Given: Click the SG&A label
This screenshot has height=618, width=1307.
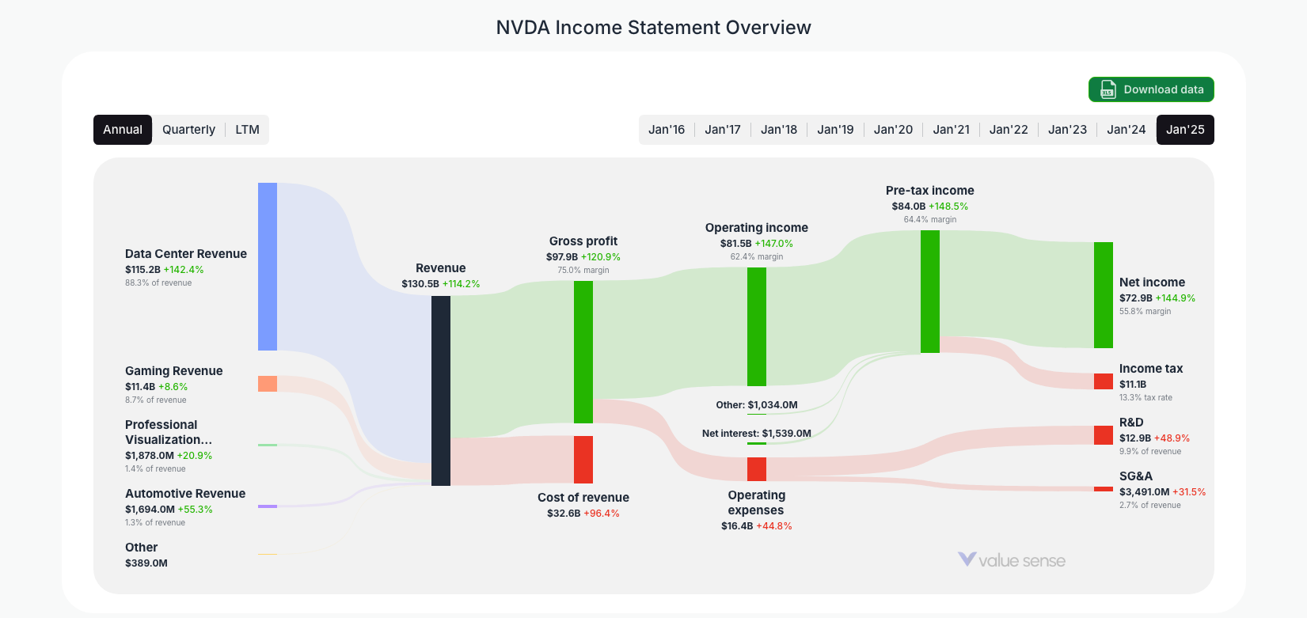Looking at the screenshot, I should tap(1136, 476).
